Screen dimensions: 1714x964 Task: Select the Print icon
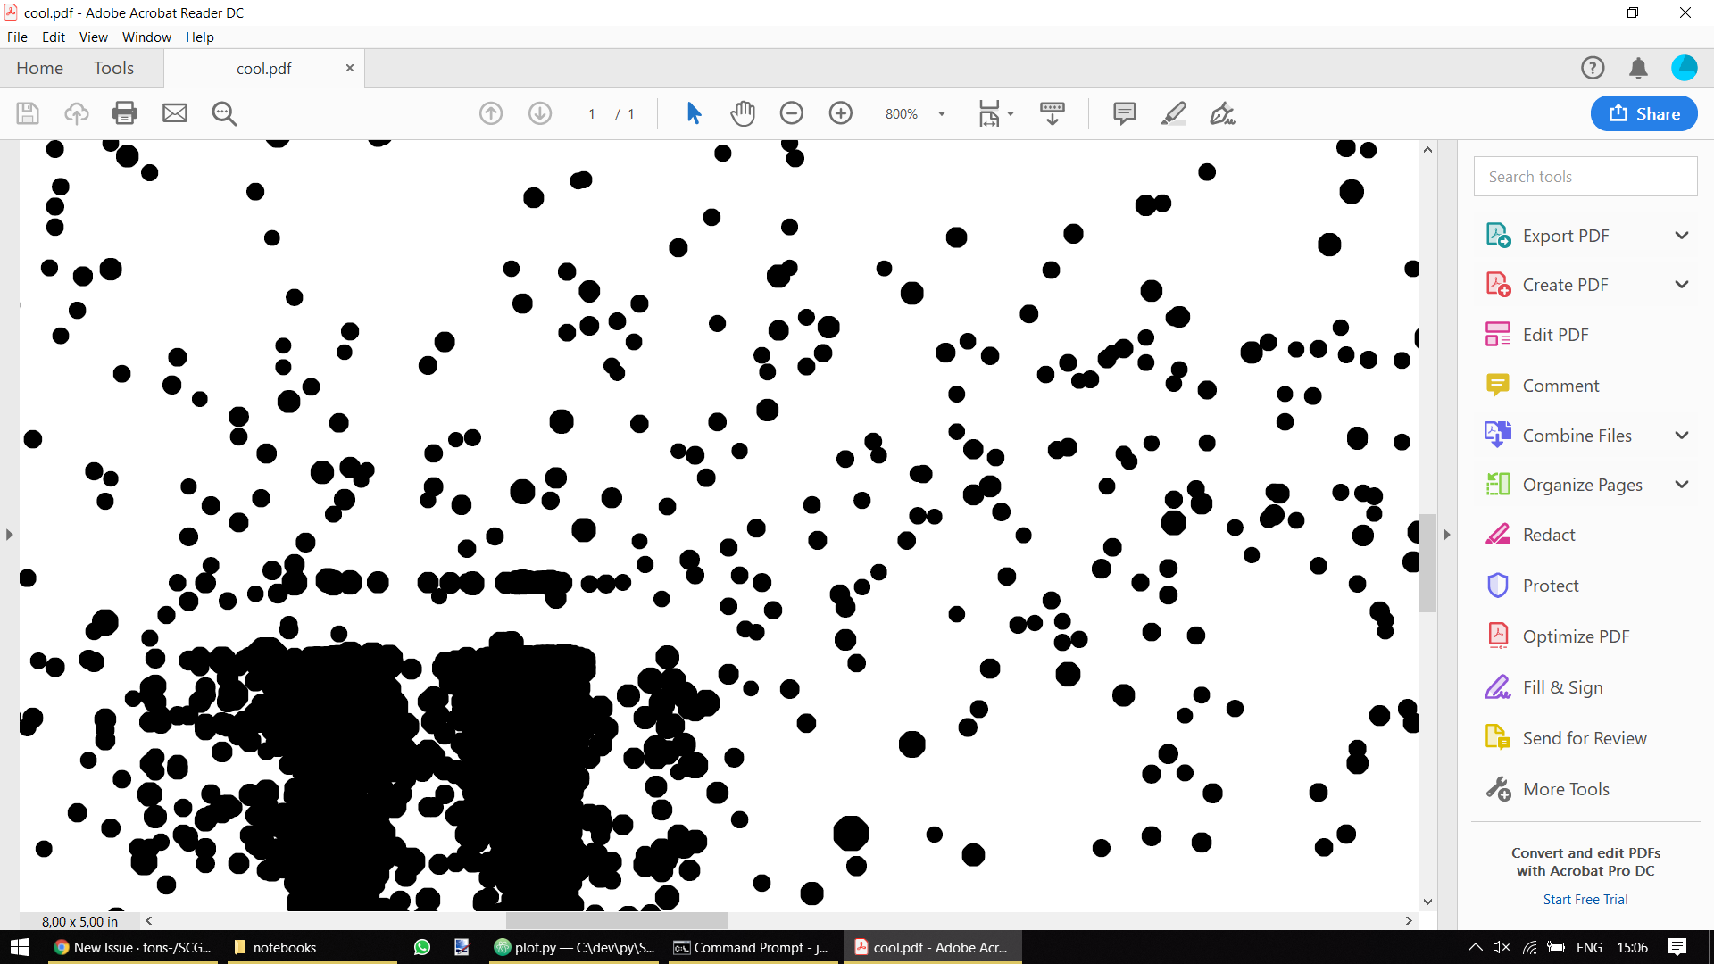pos(124,113)
